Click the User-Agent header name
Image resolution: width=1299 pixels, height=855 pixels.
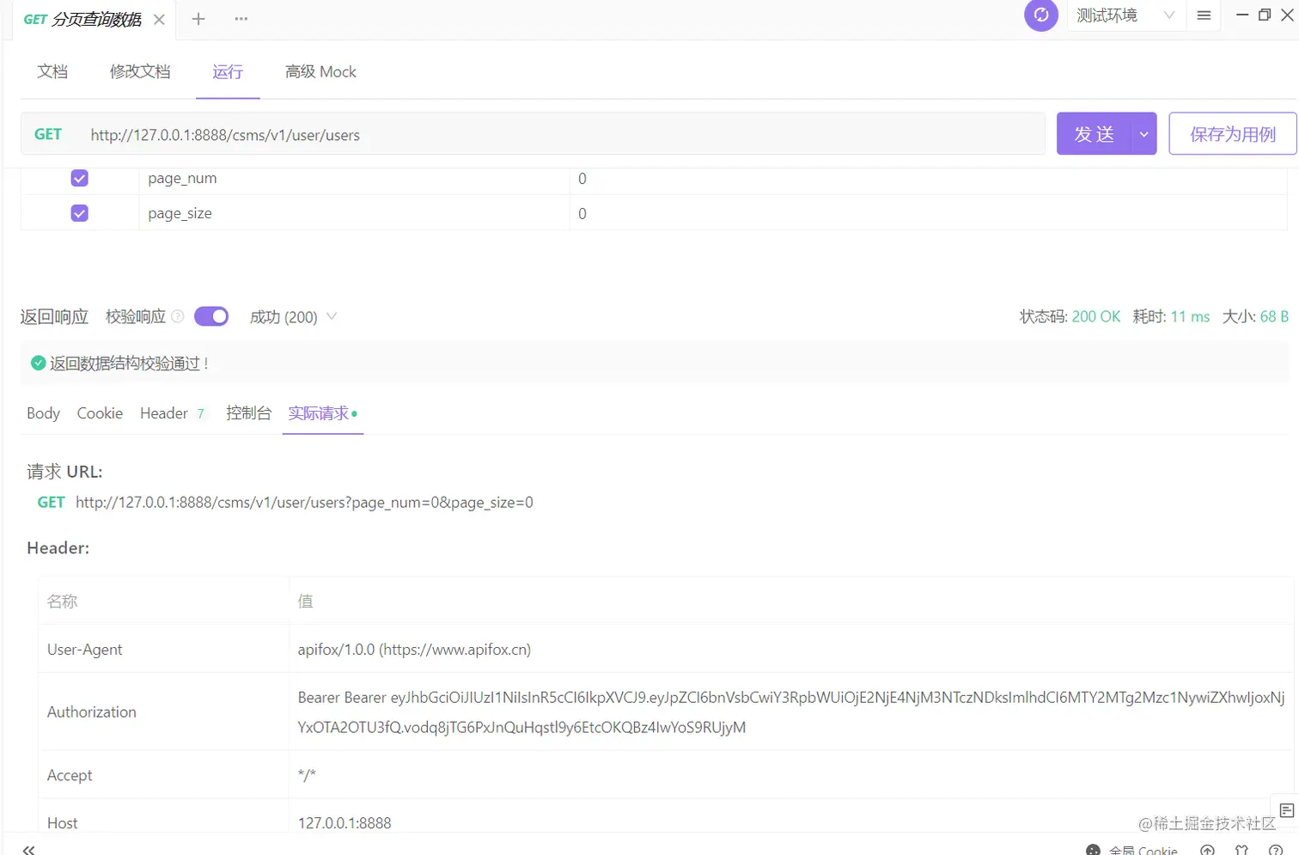point(84,650)
